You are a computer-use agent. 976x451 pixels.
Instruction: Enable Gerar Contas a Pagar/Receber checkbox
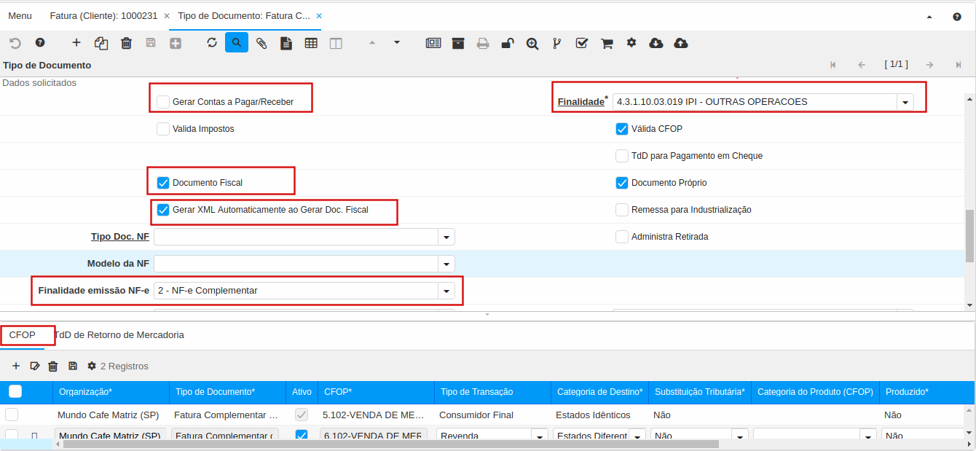(163, 102)
